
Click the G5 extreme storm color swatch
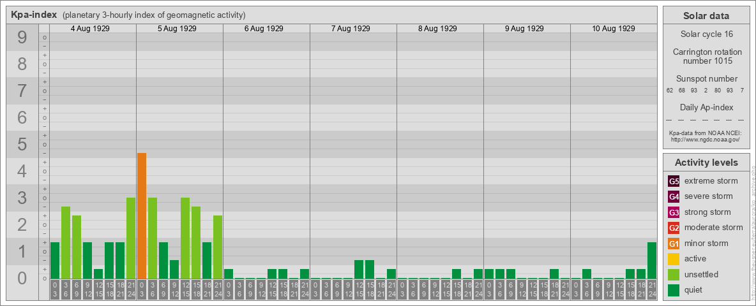674,182
